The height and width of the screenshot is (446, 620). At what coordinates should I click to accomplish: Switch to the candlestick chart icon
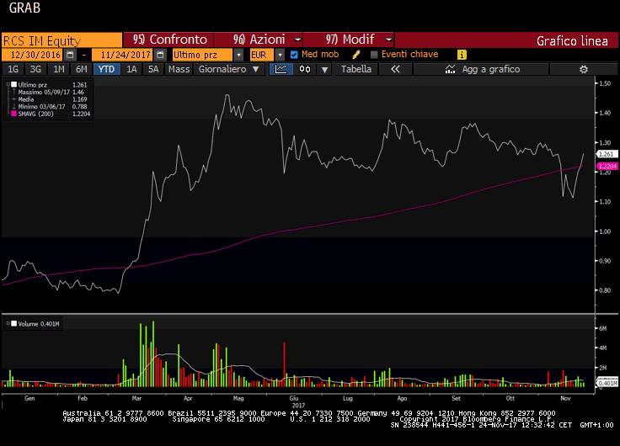305,69
